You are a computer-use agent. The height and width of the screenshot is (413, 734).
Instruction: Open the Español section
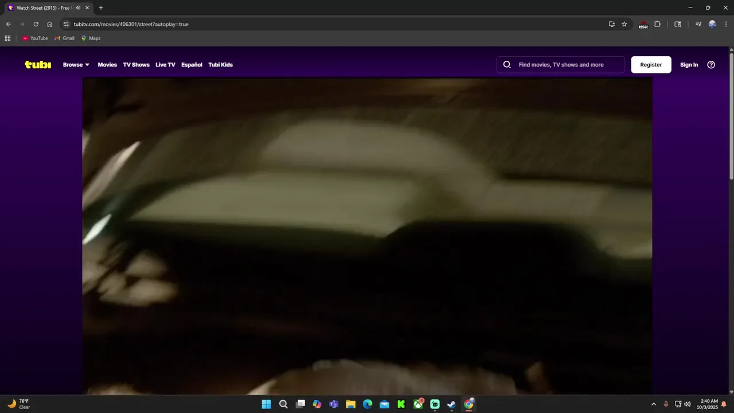point(192,65)
